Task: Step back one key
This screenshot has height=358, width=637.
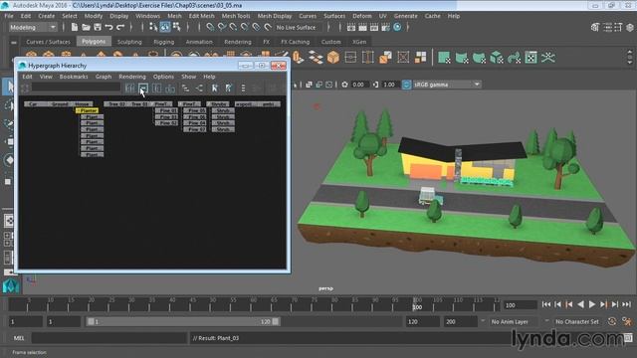Action: (569, 304)
